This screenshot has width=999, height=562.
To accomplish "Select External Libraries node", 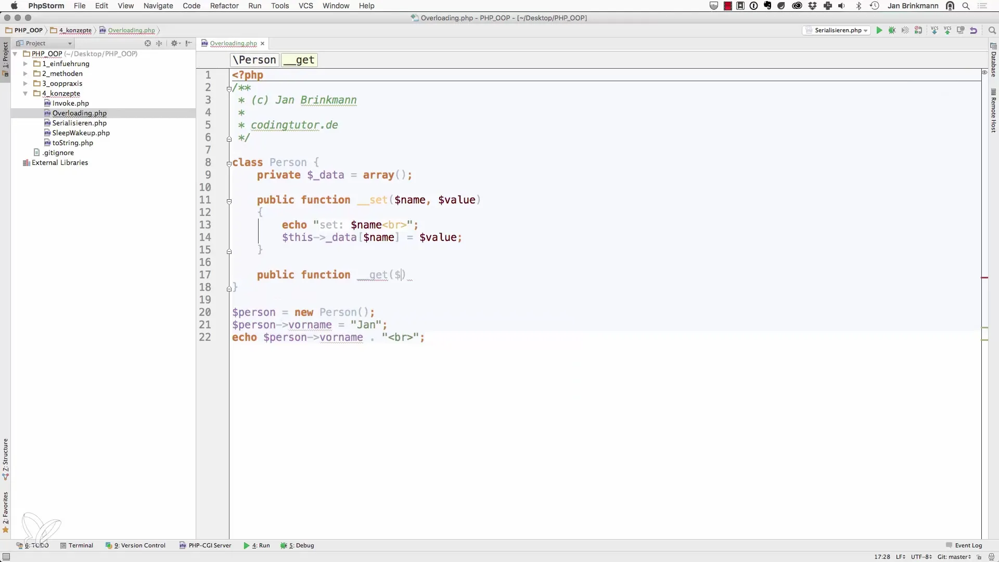I will pos(60,162).
